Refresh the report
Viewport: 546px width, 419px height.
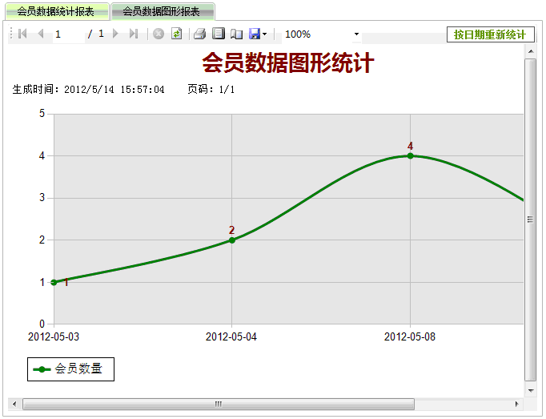(x=176, y=34)
